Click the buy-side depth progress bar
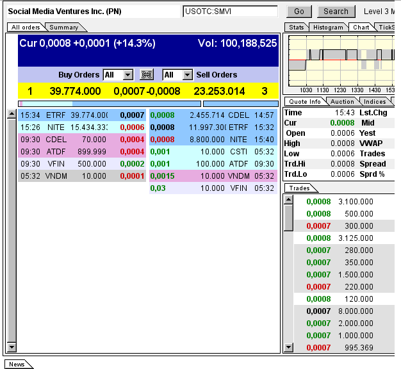The height and width of the screenshot is (369, 401). pos(110,104)
